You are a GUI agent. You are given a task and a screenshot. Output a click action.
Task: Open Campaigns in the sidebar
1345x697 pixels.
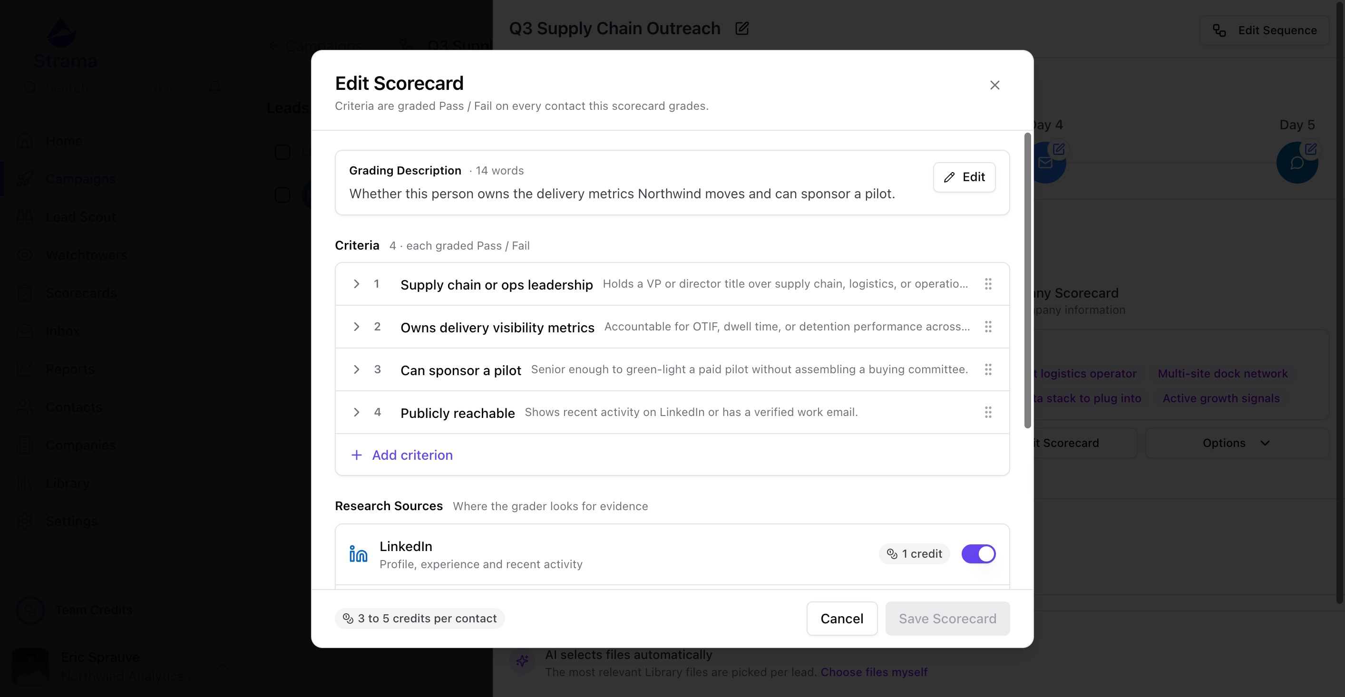click(80, 179)
